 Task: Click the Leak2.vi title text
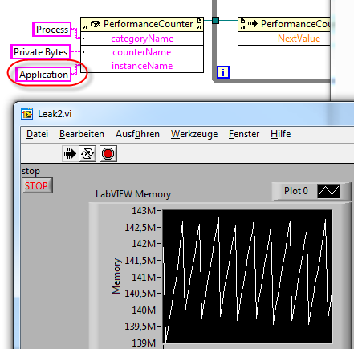tap(55, 114)
